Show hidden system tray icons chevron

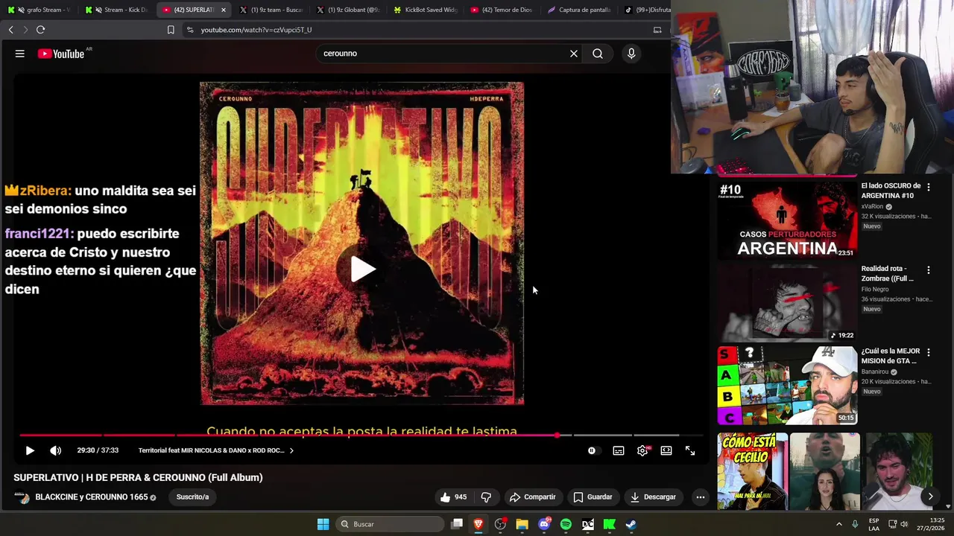(x=838, y=524)
